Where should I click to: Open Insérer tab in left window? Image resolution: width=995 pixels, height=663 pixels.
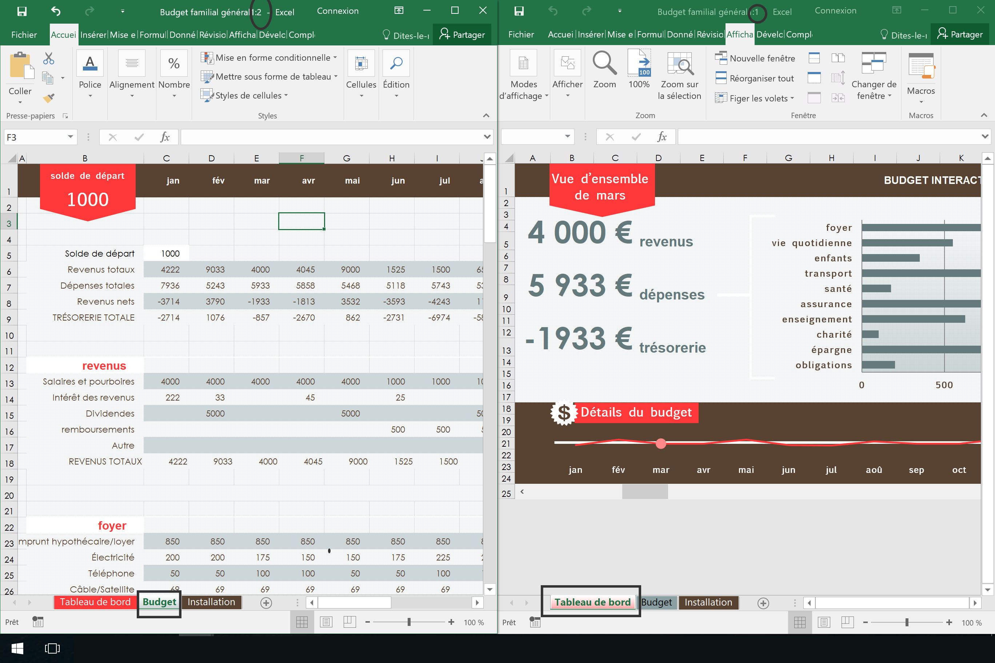pos(93,35)
